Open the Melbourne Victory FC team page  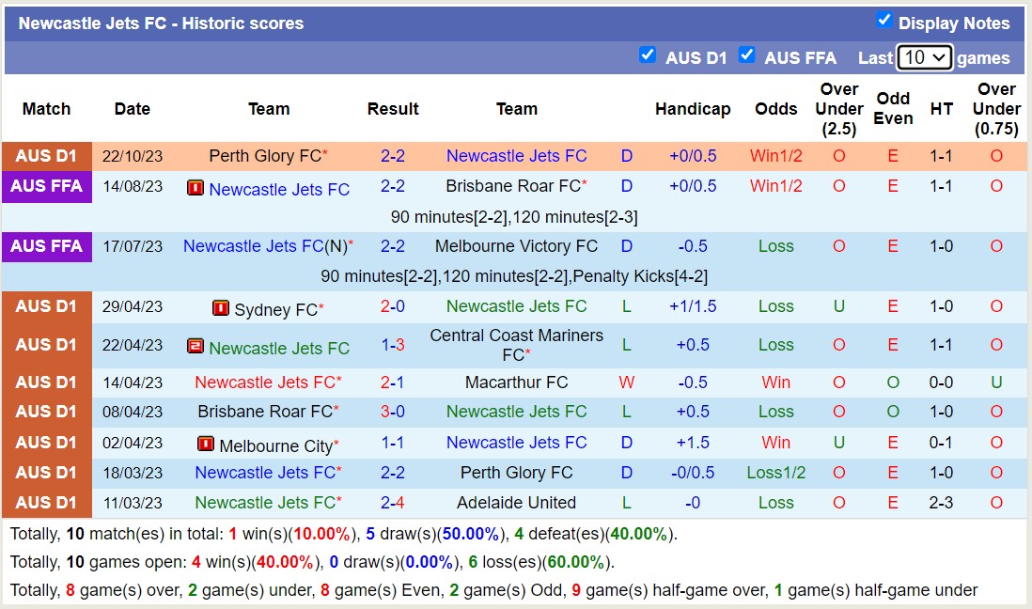coord(516,246)
